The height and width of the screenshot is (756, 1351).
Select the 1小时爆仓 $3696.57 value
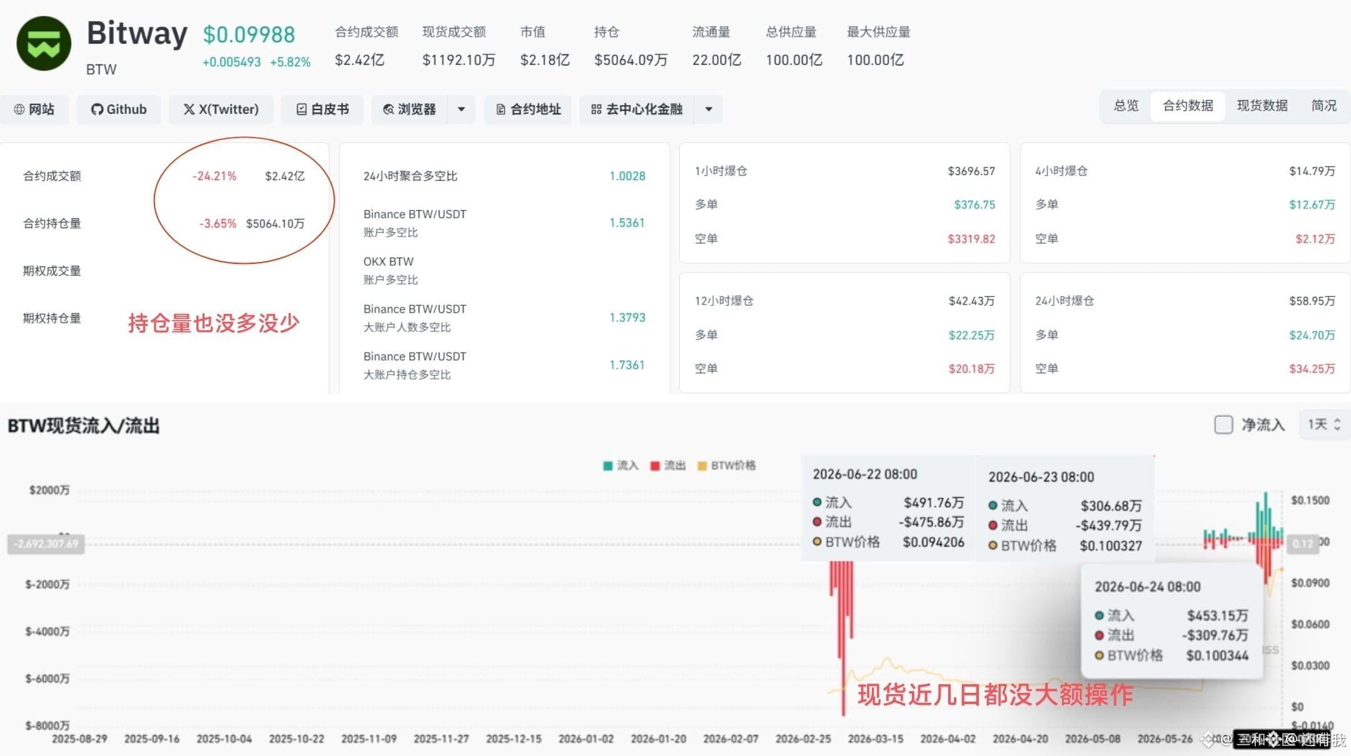coord(971,171)
